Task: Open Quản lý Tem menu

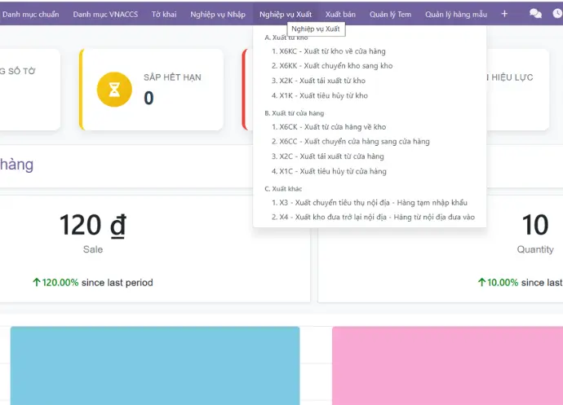Action: (390, 15)
